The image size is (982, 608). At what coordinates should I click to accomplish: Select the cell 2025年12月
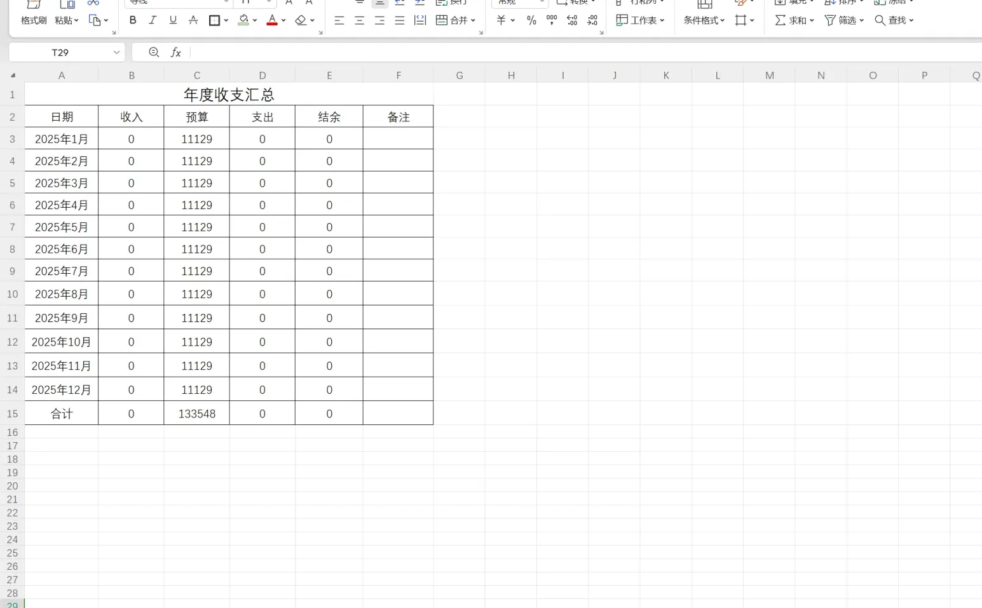(x=62, y=389)
